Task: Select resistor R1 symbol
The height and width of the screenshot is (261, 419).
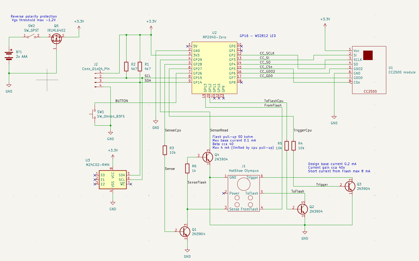Action: pyautogui.click(x=140, y=67)
